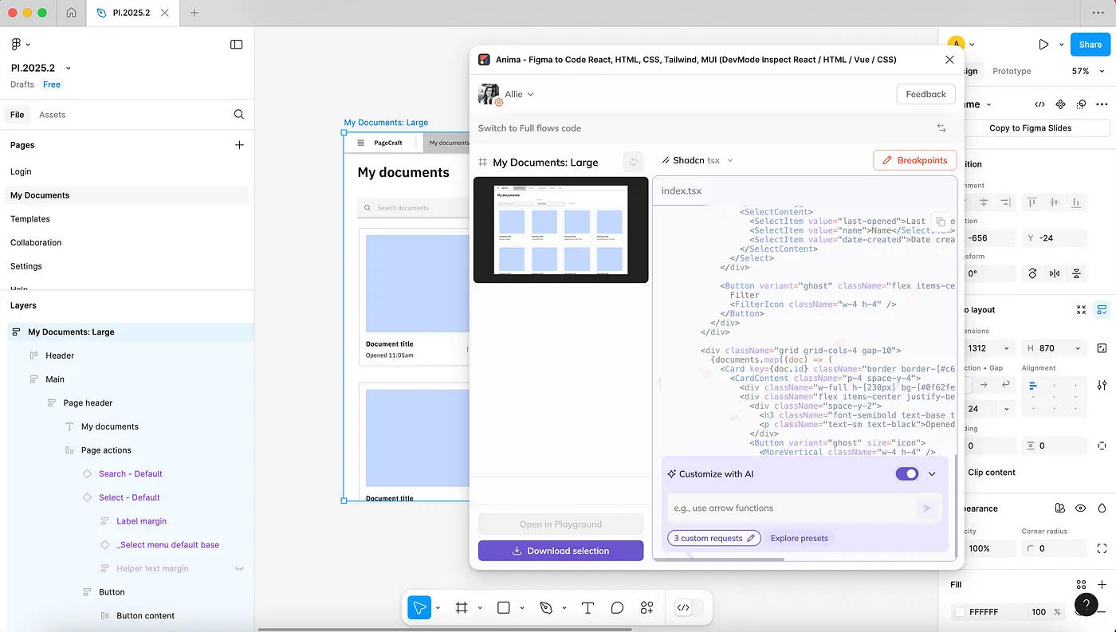1116x632 pixels.
Task: Toggle auto layout off in the right panel
Action: pos(1101,309)
